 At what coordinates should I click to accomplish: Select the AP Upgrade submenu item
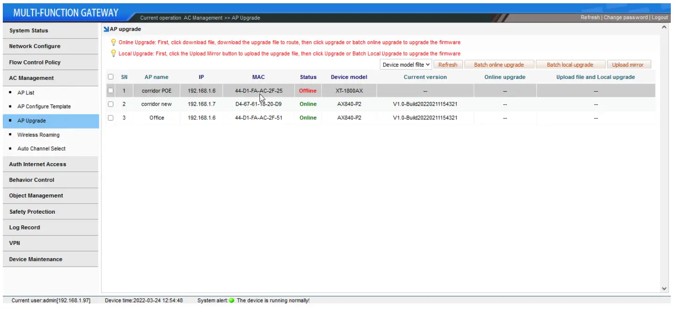coord(50,121)
